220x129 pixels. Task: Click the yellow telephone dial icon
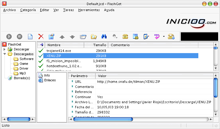pyautogui.click(x=125, y=37)
